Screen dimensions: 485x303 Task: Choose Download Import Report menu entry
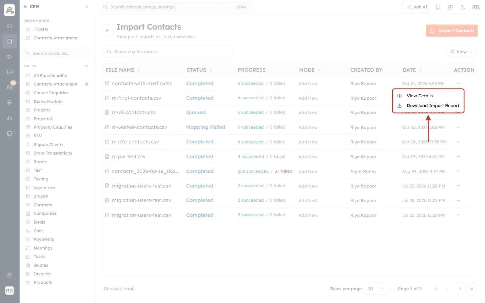pyautogui.click(x=428, y=106)
